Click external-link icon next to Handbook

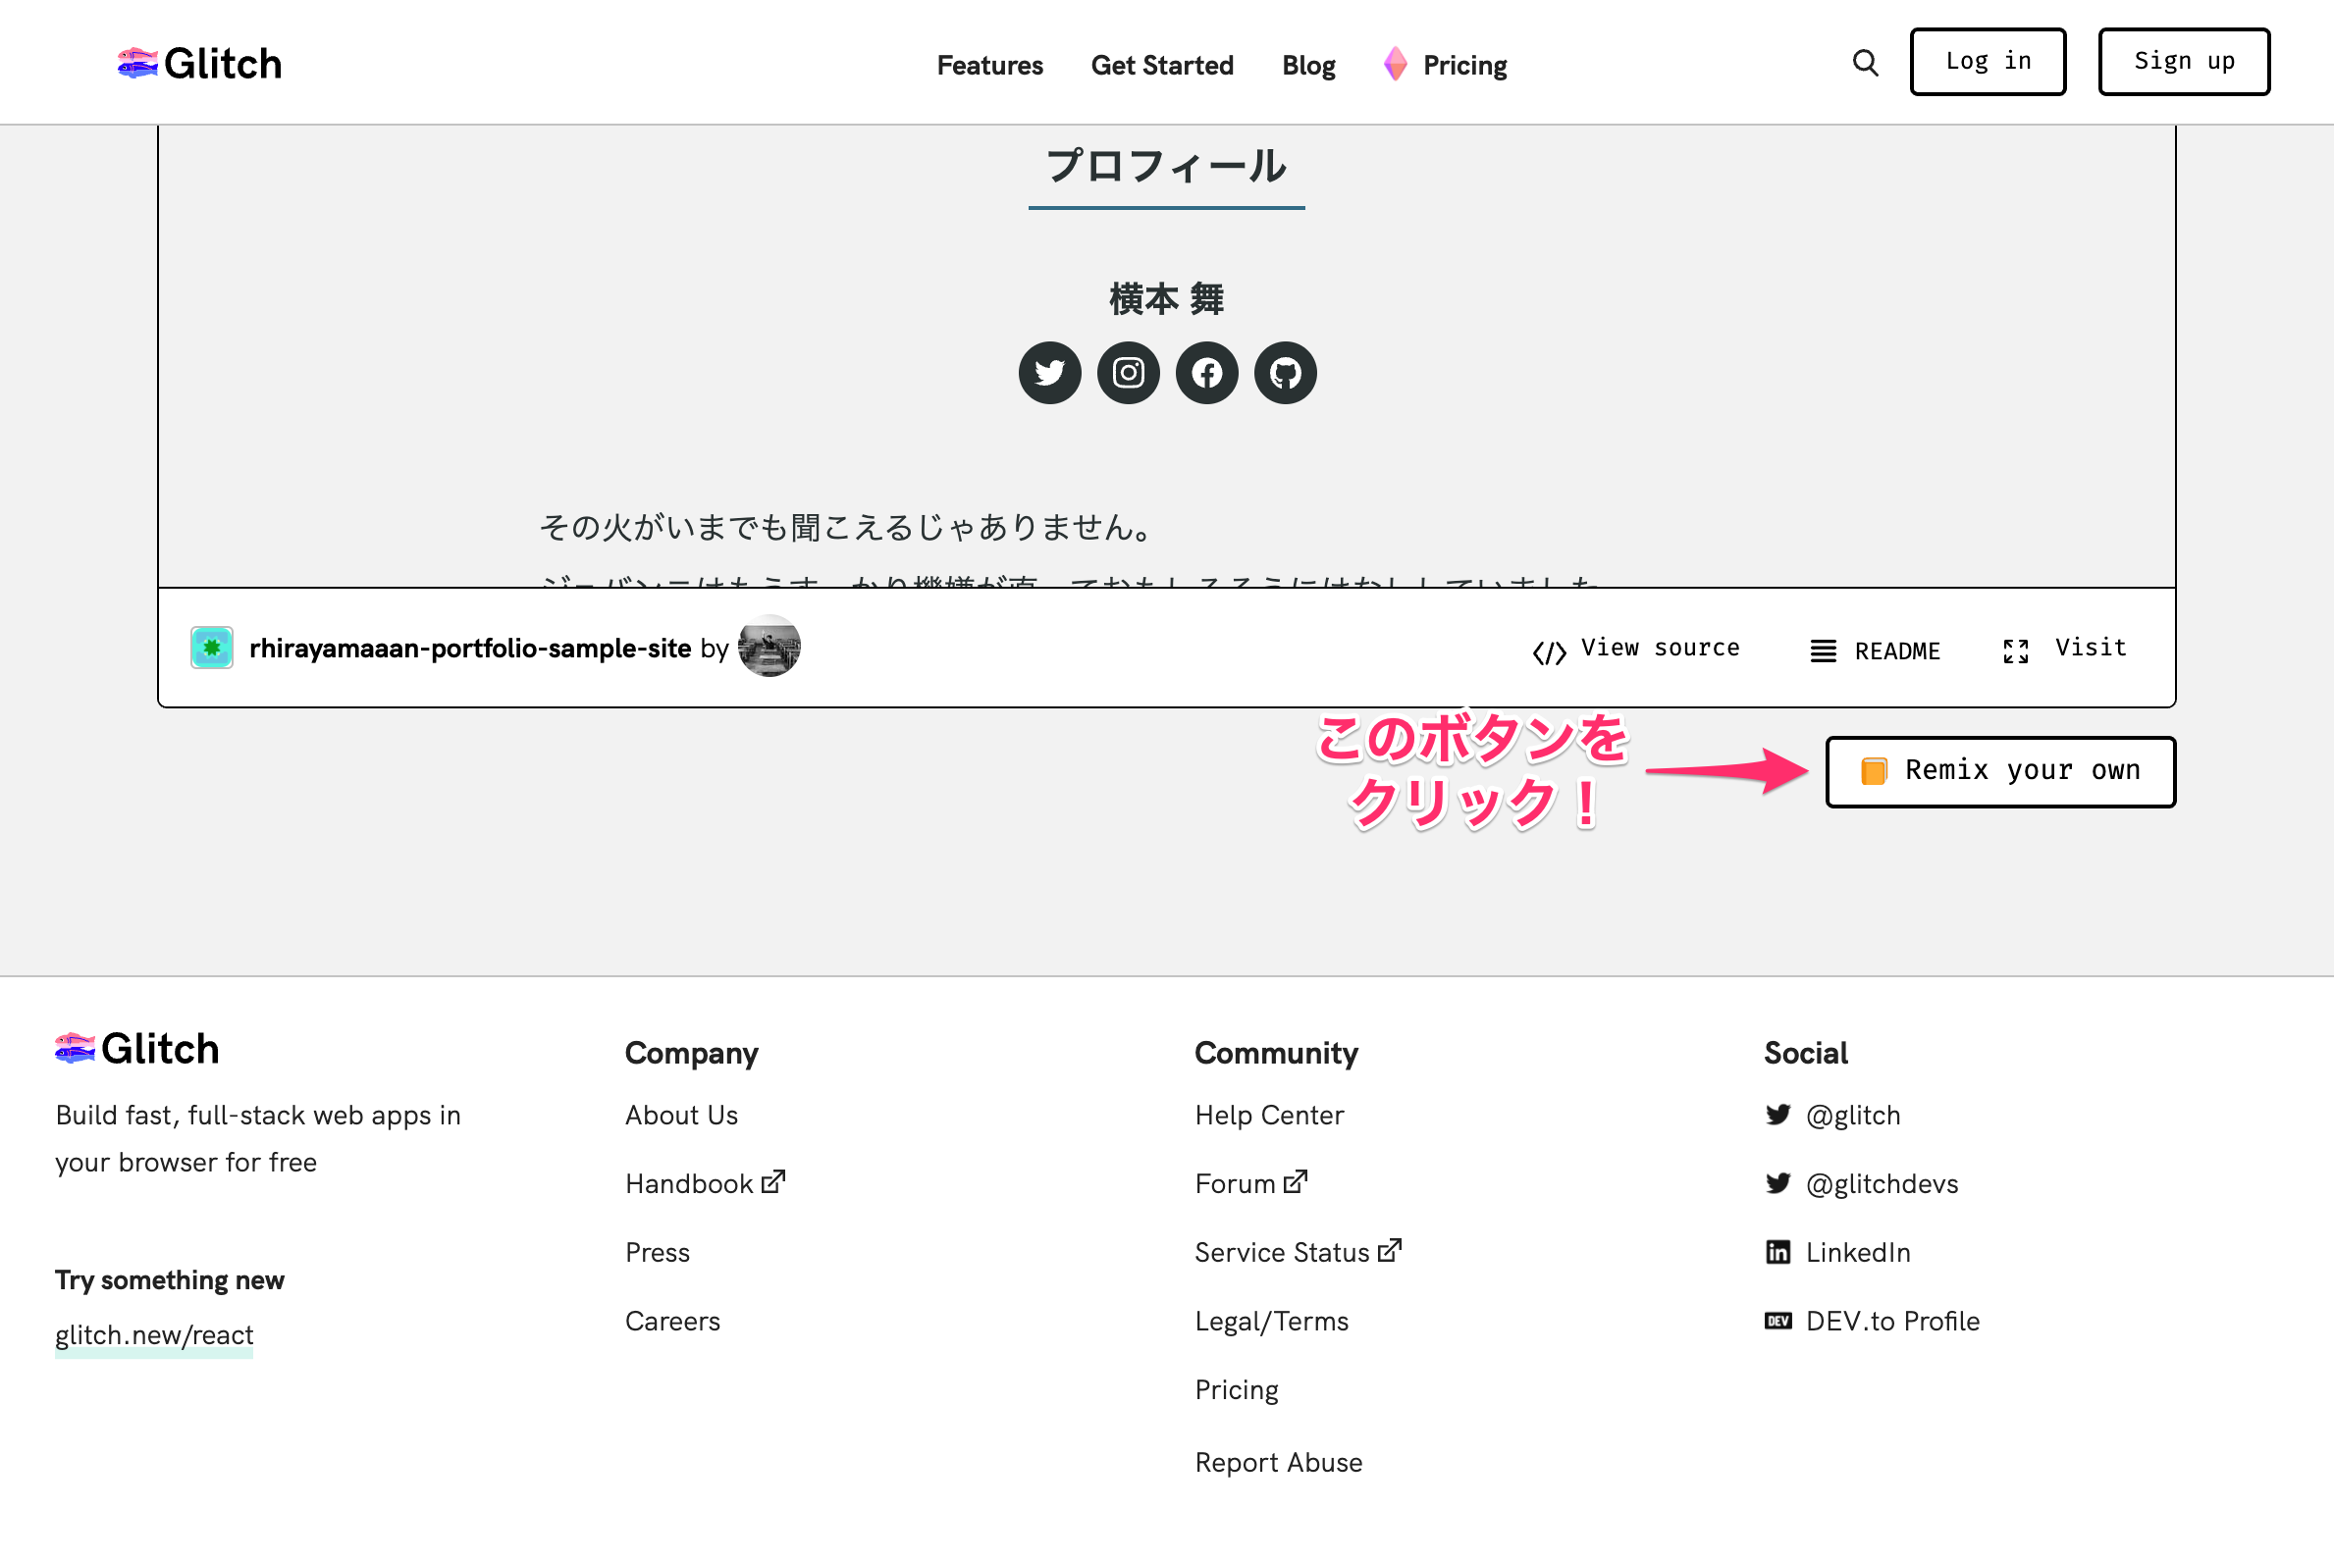773,1181
